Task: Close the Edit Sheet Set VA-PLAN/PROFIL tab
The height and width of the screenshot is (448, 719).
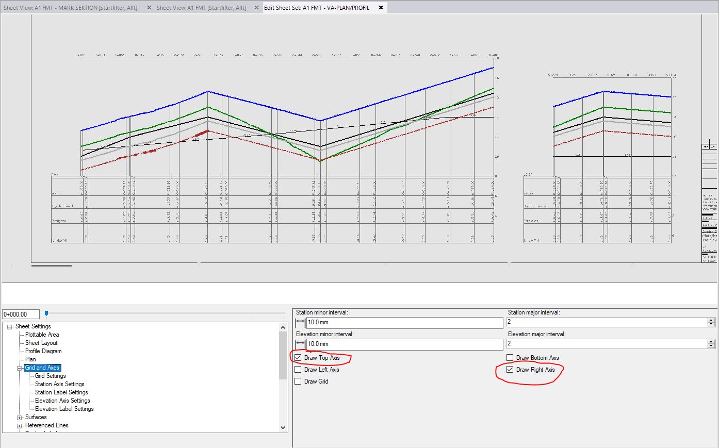Action: 380,8
